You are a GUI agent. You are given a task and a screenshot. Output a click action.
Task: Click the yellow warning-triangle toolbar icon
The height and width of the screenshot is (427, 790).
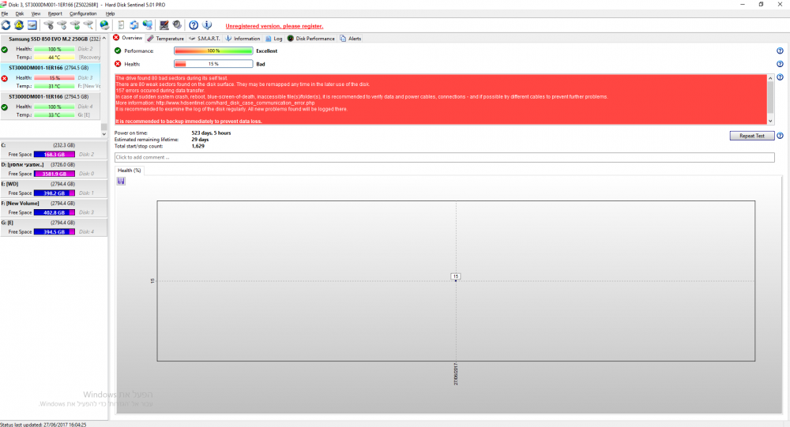(x=19, y=24)
